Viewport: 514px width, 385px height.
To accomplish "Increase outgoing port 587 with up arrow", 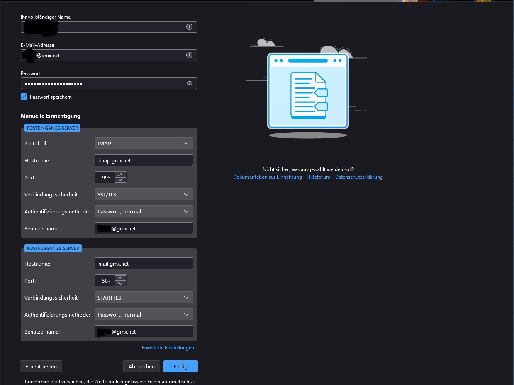I will pos(120,278).
